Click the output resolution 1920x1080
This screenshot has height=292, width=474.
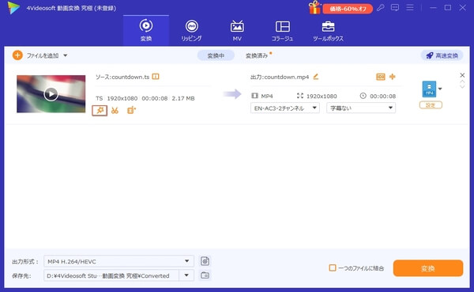click(x=322, y=96)
